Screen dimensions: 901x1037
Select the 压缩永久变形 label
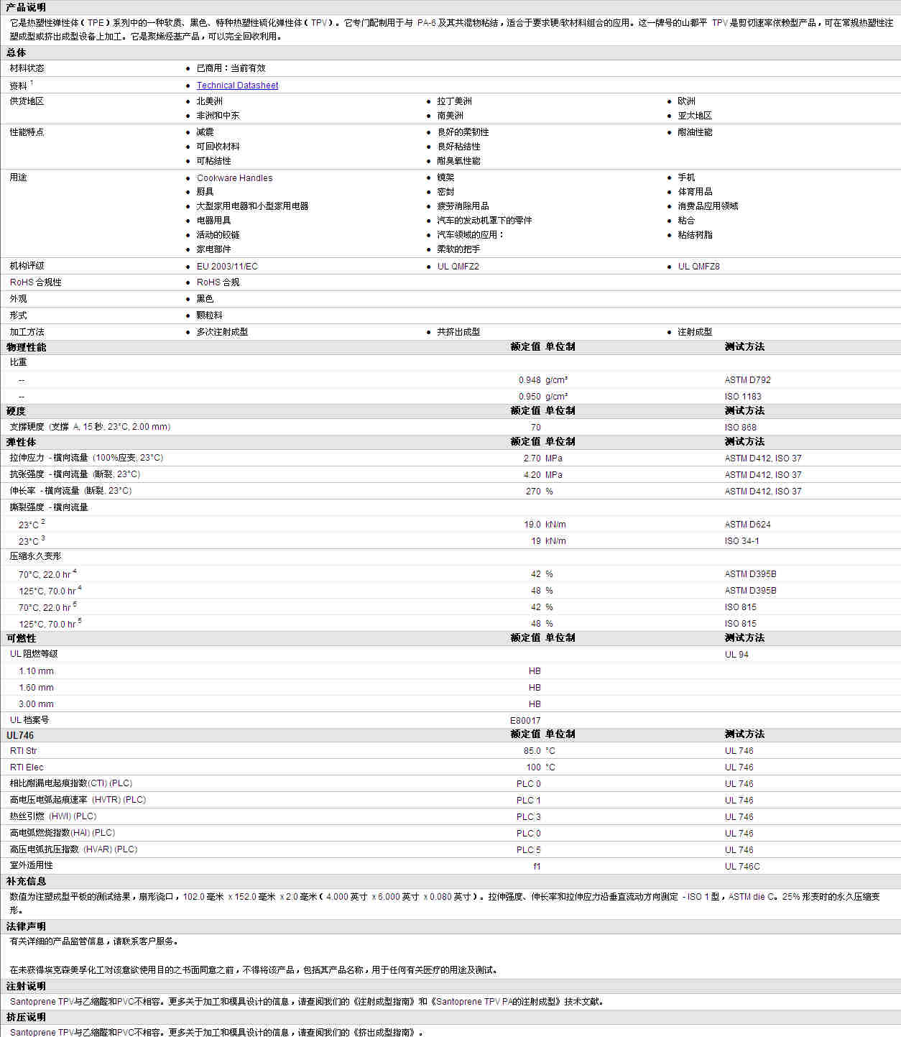click(x=36, y=556)
